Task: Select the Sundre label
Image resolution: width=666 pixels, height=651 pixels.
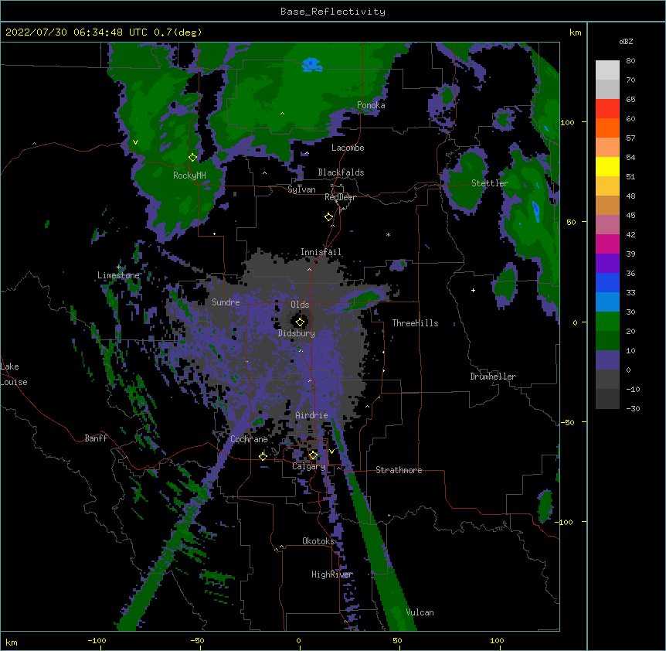Action: 226,302
